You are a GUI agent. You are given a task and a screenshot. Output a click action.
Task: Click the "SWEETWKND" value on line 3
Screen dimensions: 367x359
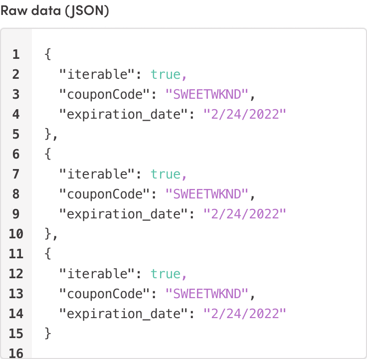(206, 94)
